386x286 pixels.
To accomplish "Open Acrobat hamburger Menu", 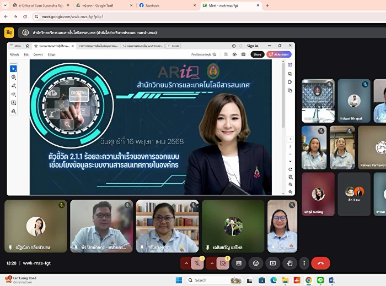I will [x=15, y=46].
